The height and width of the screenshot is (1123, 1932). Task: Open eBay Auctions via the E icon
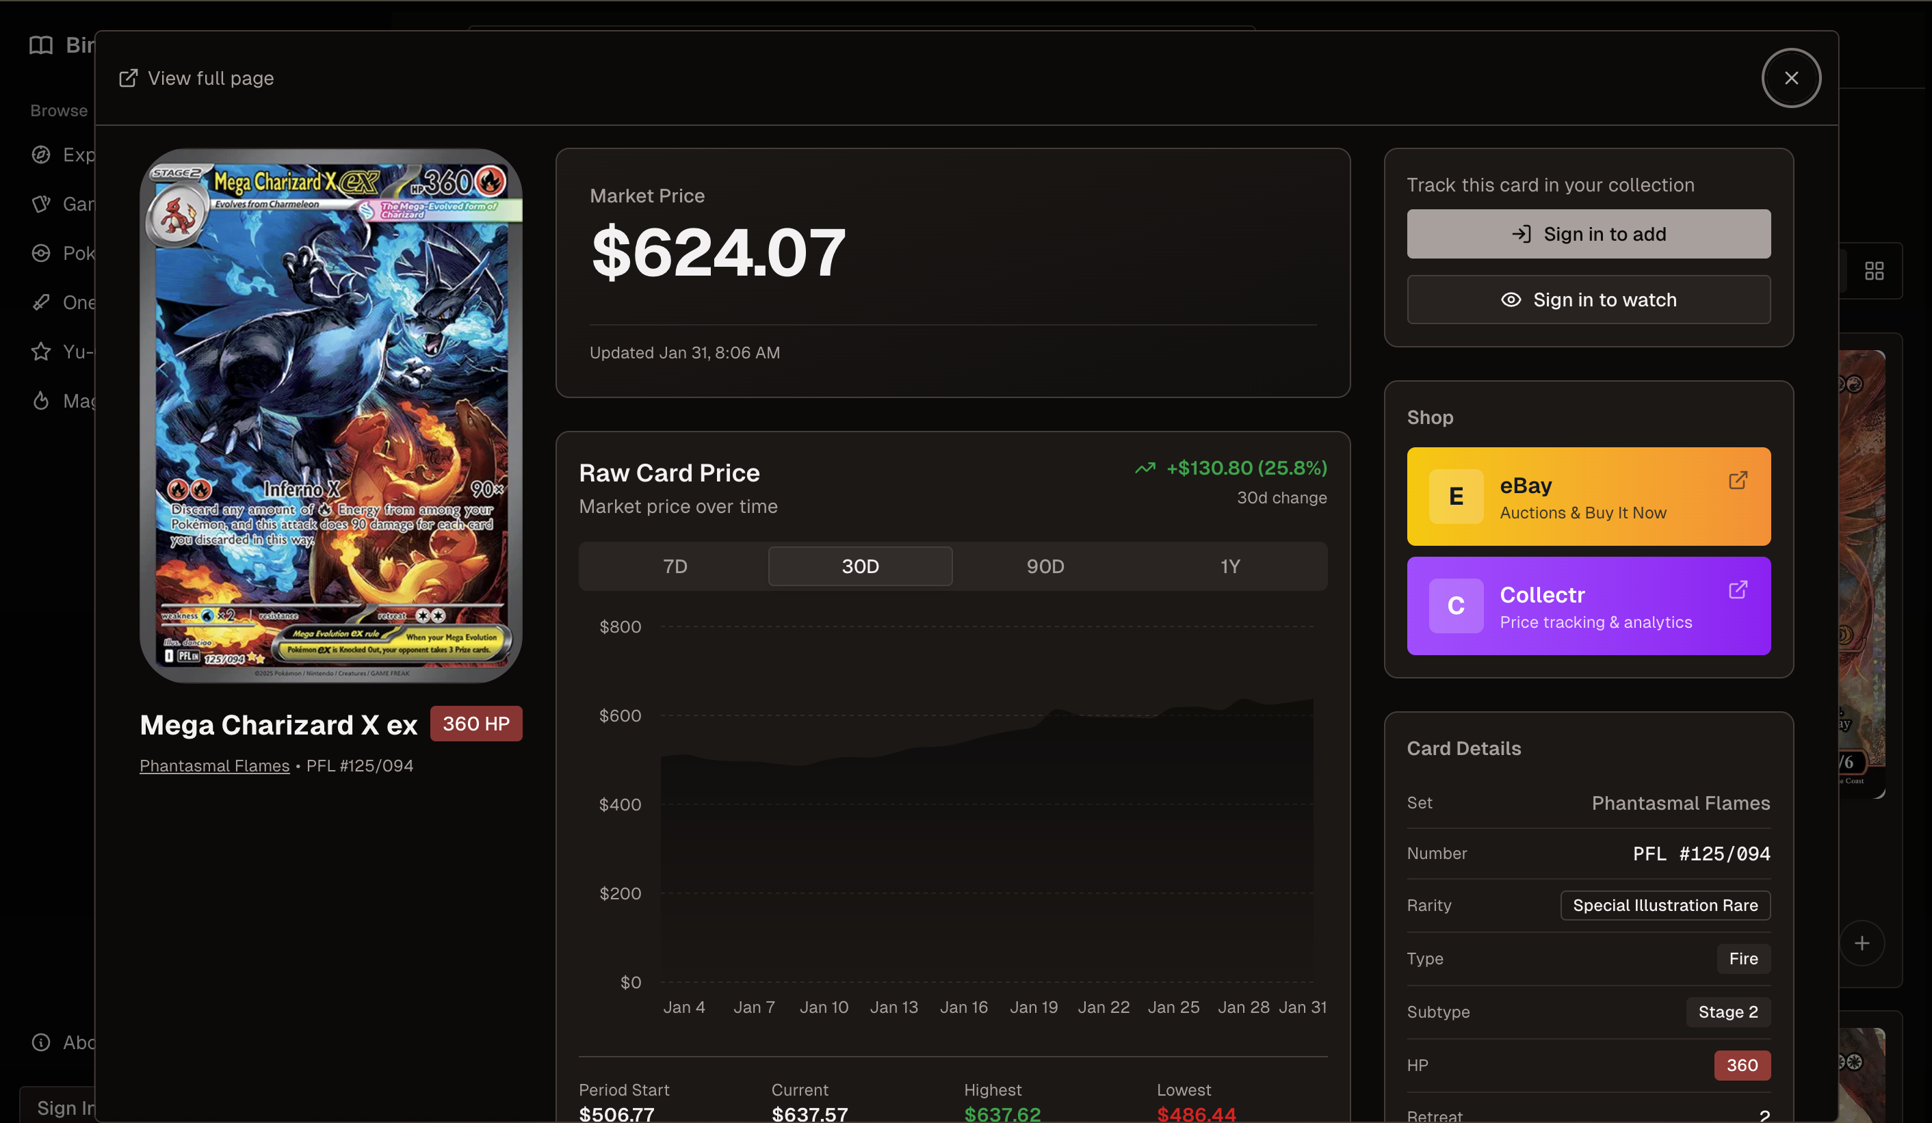1456,496
